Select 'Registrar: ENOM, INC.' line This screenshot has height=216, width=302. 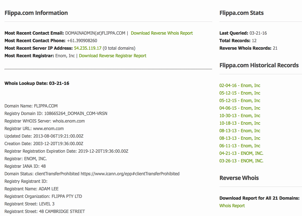pos(26,159)
